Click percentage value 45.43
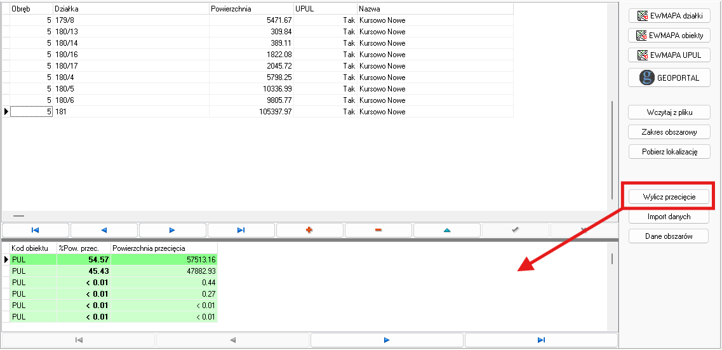722x350 pixels. tap(84, 271)
